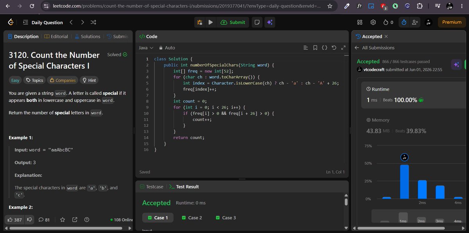Reset code to default with undo icon
This screenshot has width=469, height=233.
[x=334, y=48]
